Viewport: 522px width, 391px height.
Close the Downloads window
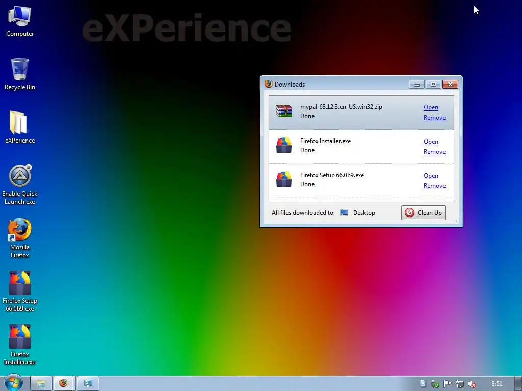451,85
